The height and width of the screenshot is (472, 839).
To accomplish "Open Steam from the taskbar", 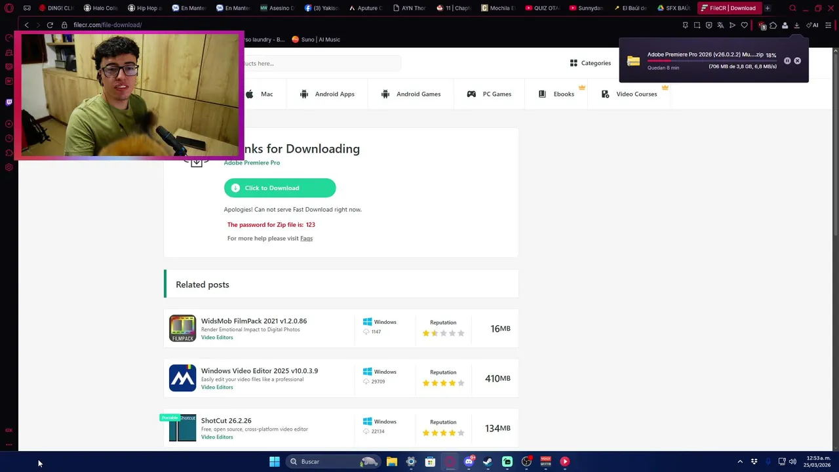I will 488,462.
